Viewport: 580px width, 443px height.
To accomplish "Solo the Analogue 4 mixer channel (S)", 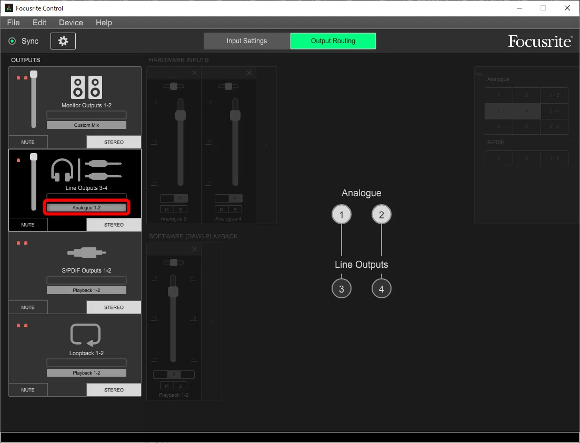I will tap(235, 210).
